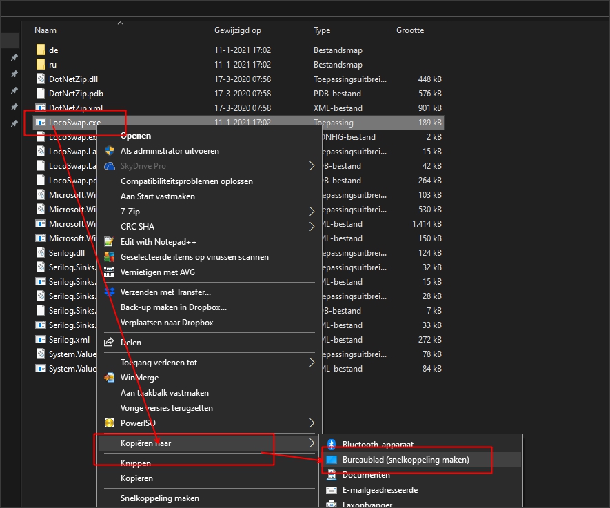Expand the Toegang verlenen tot submenu arrow
The height and width of the screenshot is (508, 610).
tap(312, 363)
